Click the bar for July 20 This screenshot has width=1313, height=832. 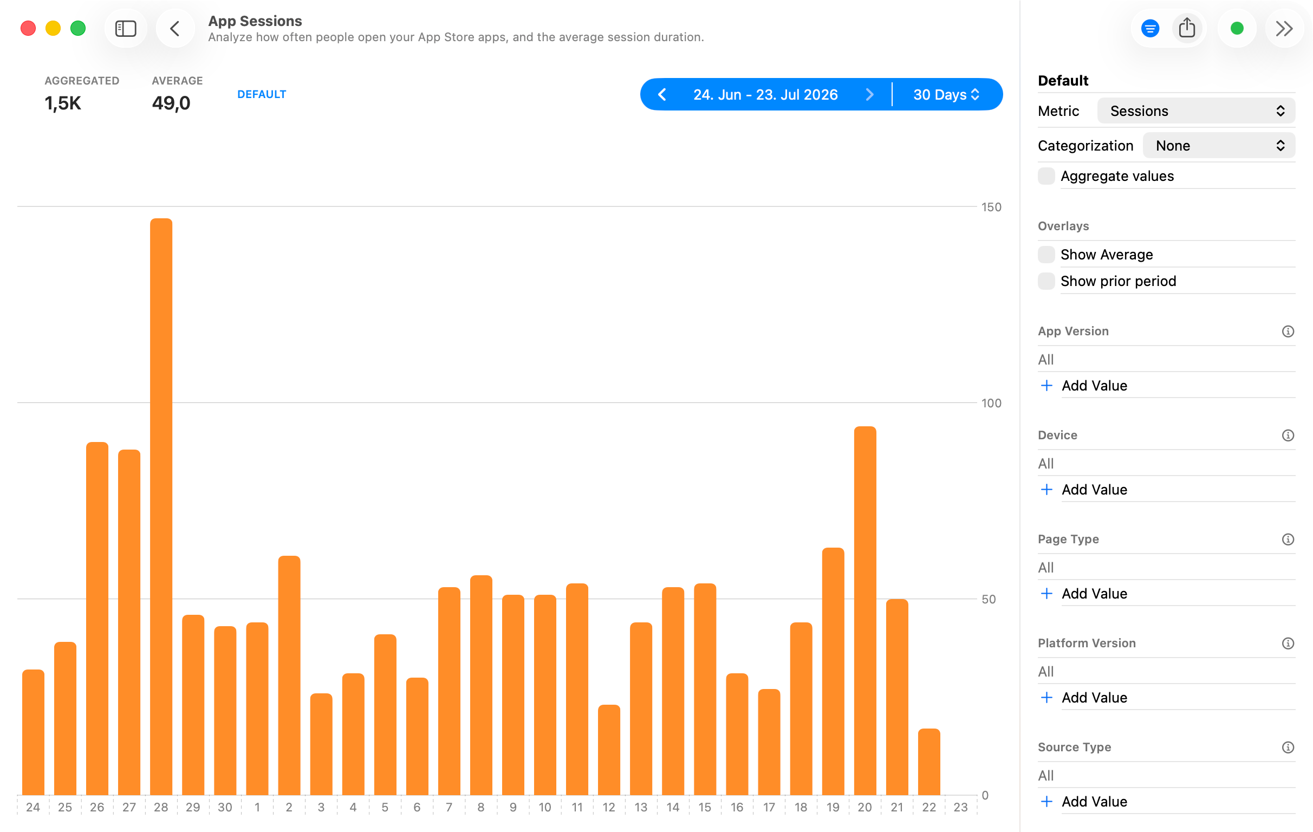pyautogui.click(x=865, y=610)
